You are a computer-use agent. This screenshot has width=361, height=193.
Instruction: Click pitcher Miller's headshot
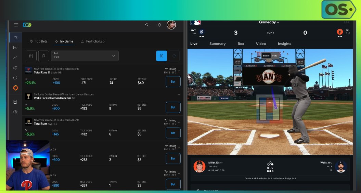pyautogui.click(x=199, y=167)
